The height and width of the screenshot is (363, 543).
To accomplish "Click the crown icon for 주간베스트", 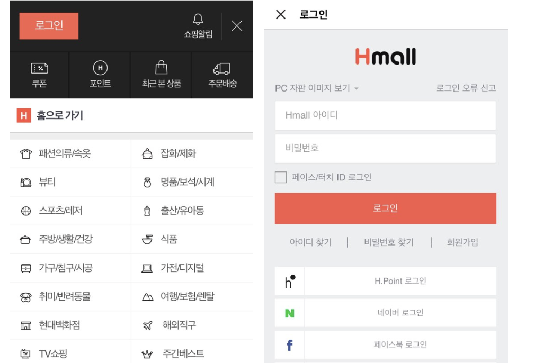I will pyautogui.click(x=147, y=355).
